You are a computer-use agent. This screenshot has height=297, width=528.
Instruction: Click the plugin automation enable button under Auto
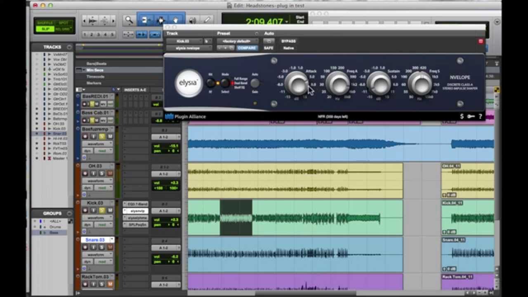pyautogui.click(x=269, y=41)
